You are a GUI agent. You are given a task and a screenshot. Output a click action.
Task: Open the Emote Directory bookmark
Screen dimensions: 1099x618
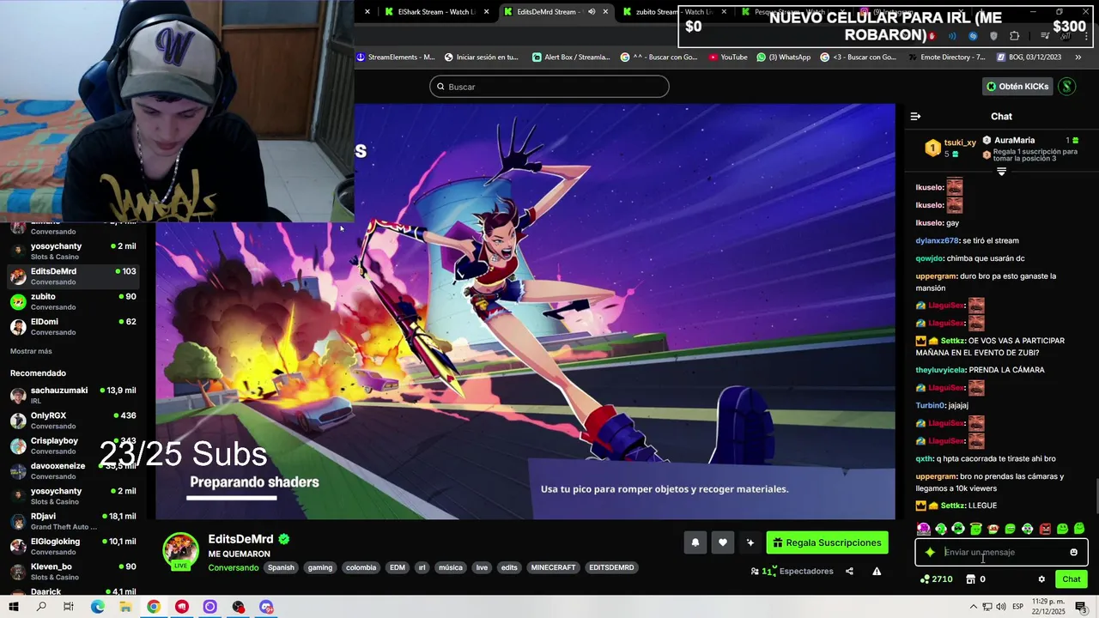point(946,58)
